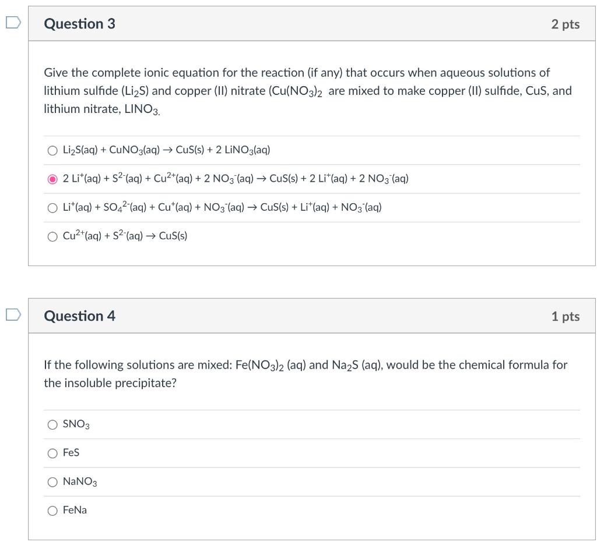Select the first answer option of Question 3
The width and height of the screenshot is (597, 549).
pos(52,150)
